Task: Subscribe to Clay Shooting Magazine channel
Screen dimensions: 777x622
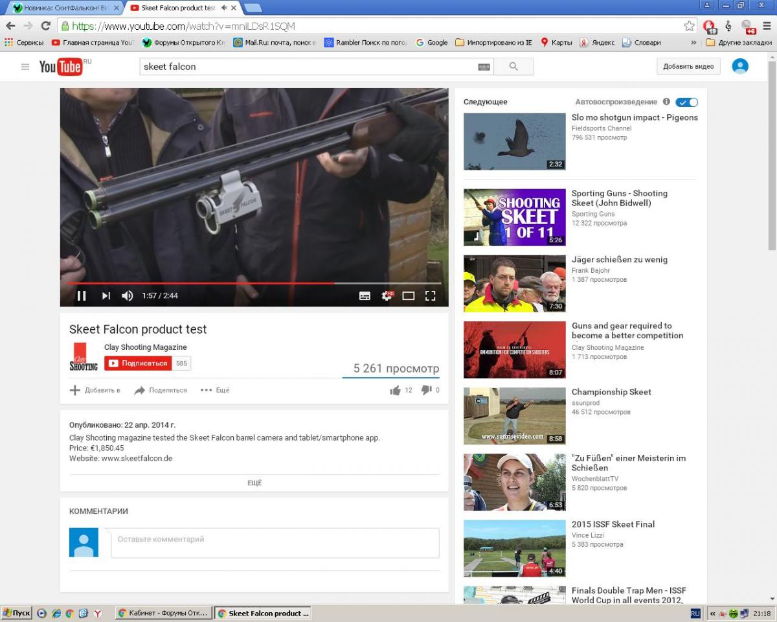Action: 138,363
